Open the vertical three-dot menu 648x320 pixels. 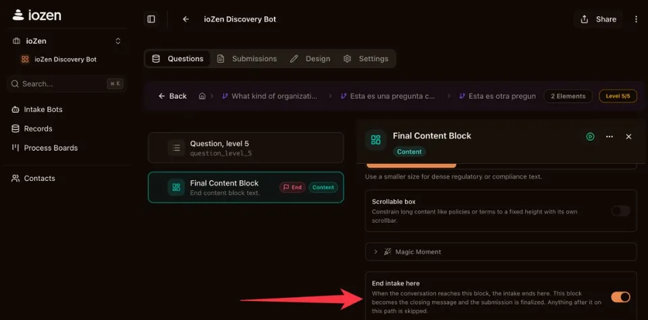point(636,19)
